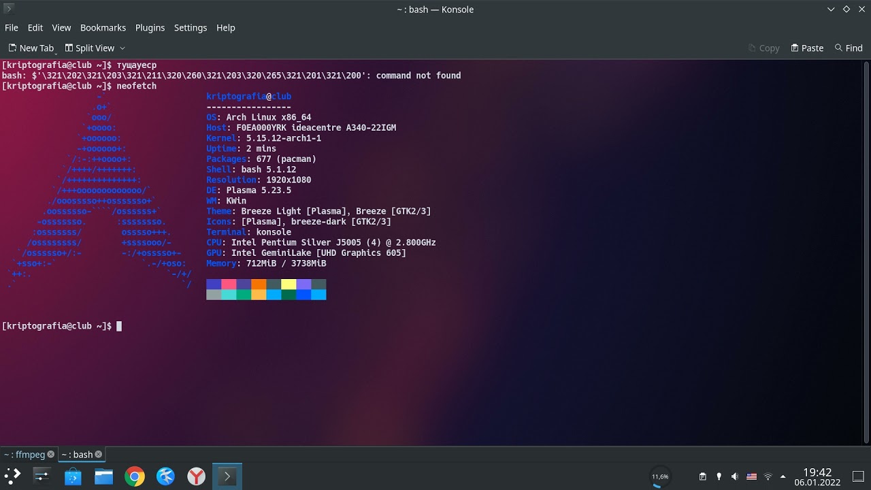Click the 'Intel GeminiLake [UHD Graphics 605]' GPU line
This screenshot has width=871, height=490.
(x=306, y=253)
